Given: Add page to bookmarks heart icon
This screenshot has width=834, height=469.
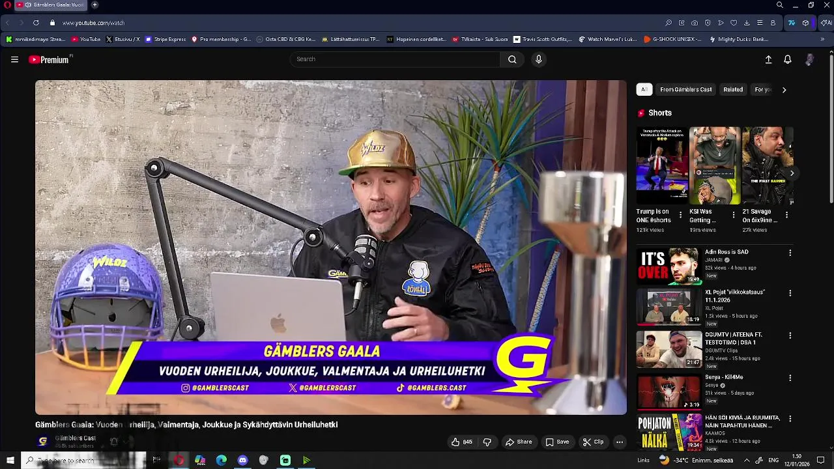Looking at the screenshot, I should 734,23.
